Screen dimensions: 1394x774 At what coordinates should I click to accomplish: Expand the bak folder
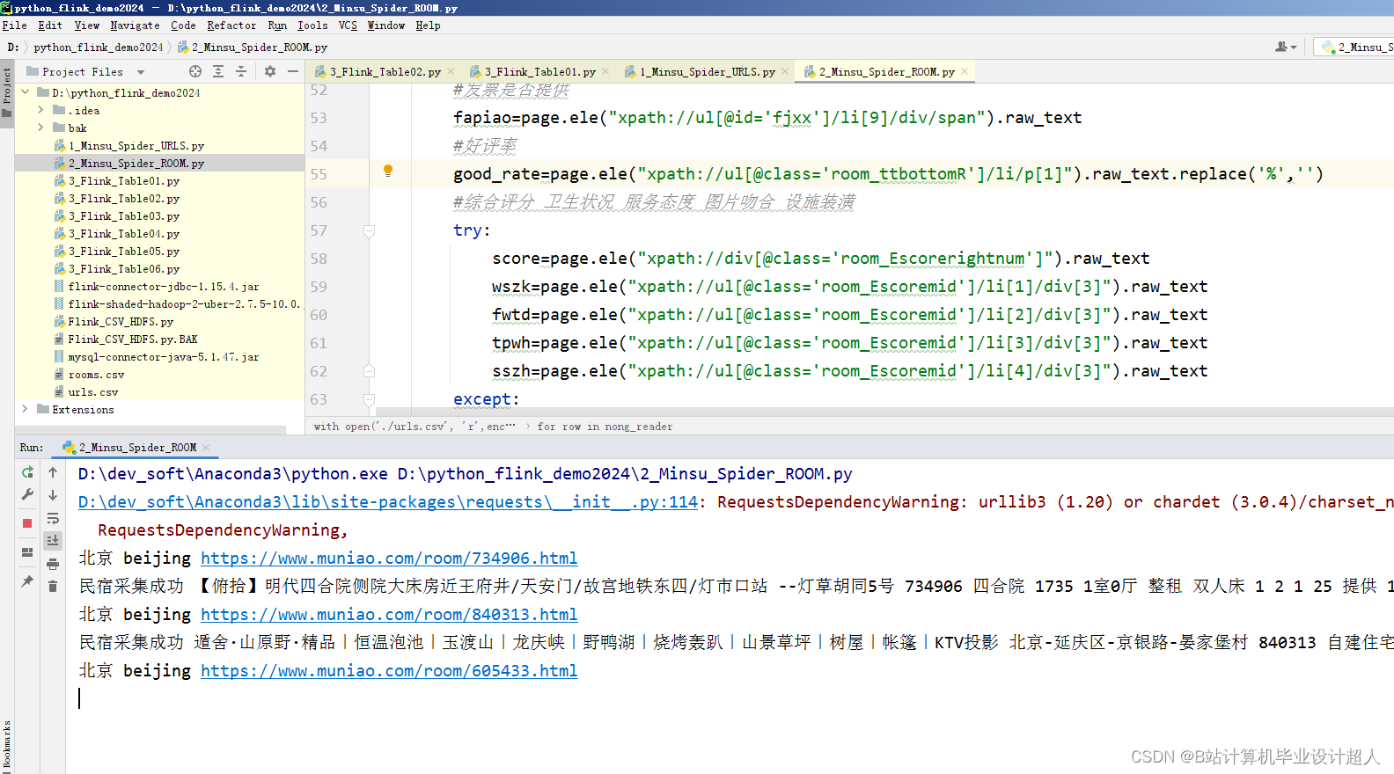(x=40, y=128)
